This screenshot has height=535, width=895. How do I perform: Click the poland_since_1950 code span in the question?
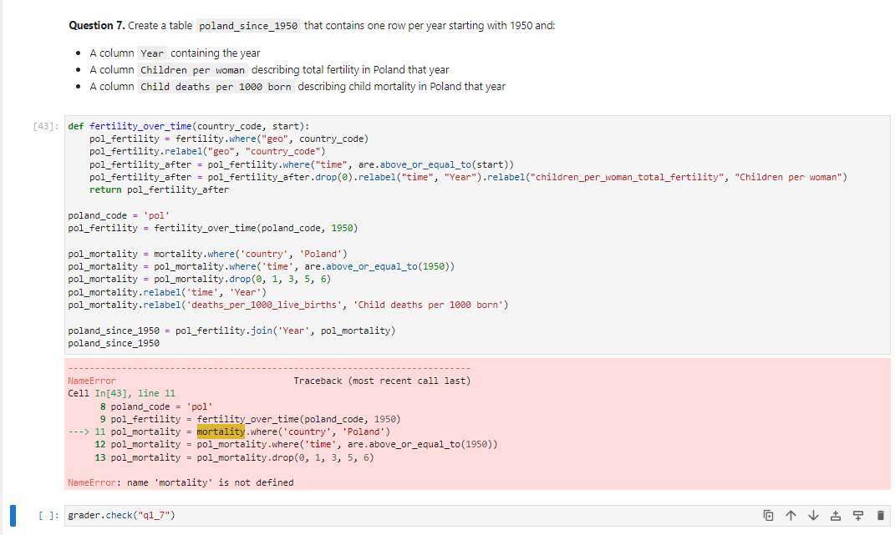[248, 26]
